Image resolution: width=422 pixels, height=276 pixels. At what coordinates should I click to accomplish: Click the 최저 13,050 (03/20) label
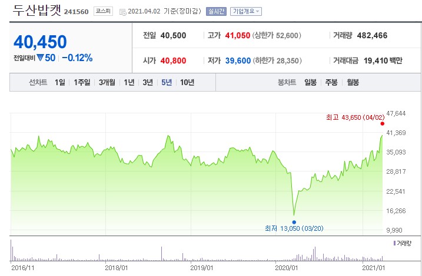[294, 228]
